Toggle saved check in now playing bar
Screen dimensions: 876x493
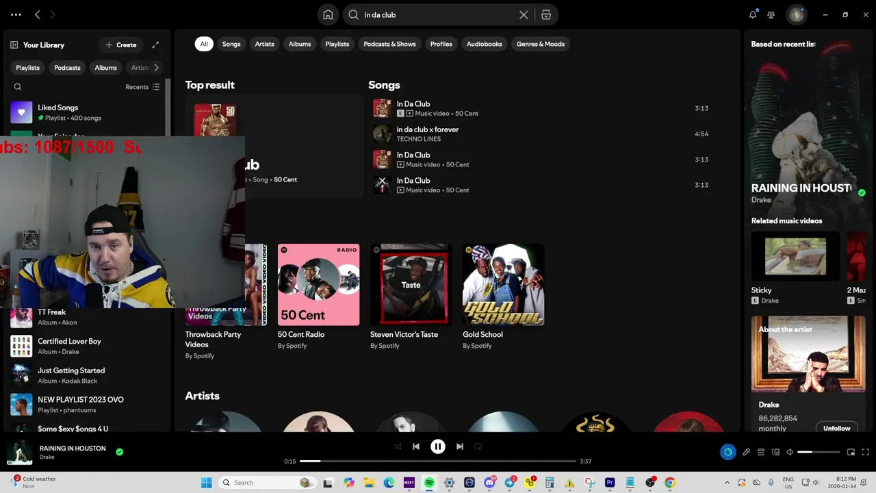[120, 452]
